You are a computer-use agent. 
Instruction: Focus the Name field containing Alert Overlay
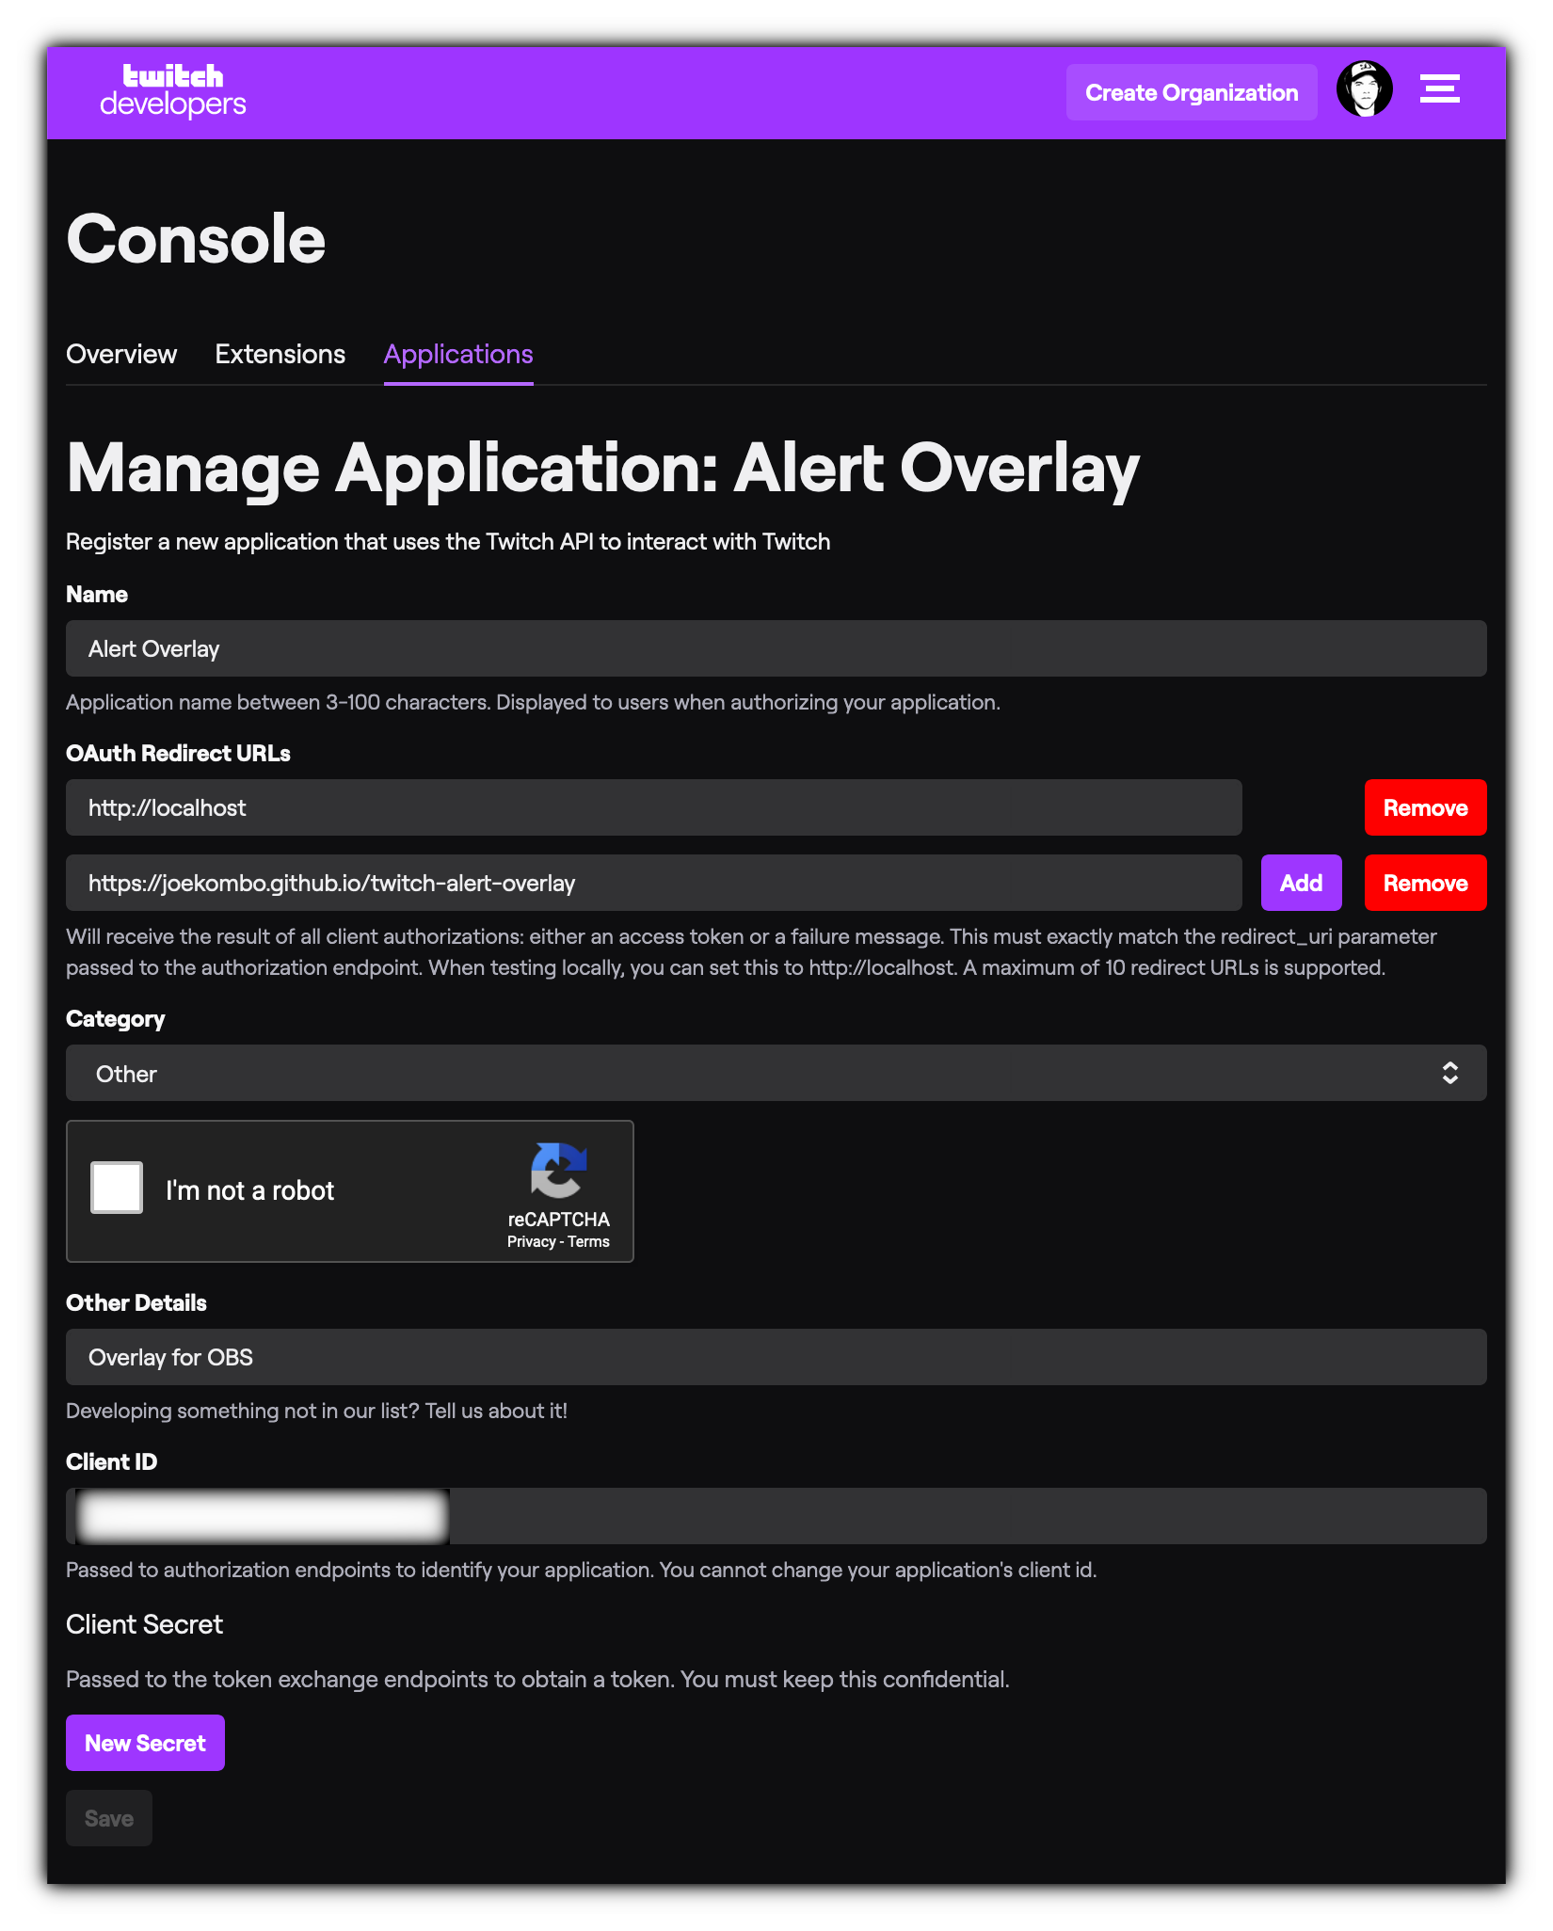tap(776, 648)
